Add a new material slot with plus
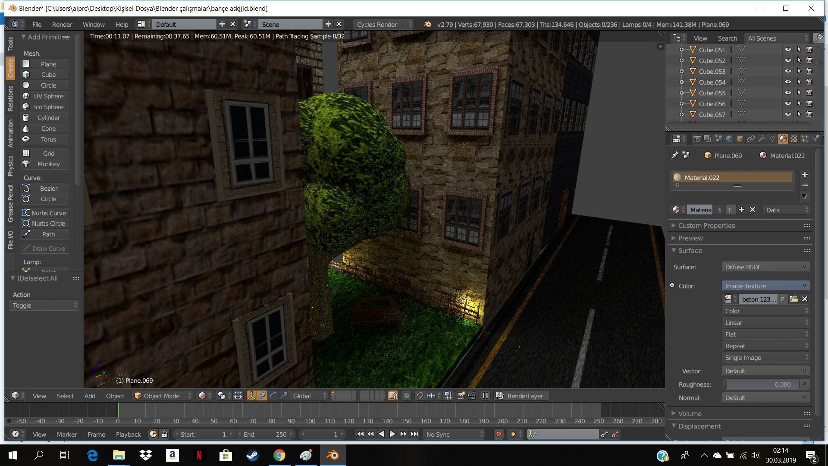 [805, 175]
